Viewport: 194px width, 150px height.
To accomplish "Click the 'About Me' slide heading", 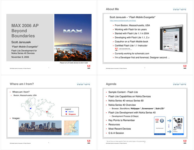I will (x=112, y=9).
